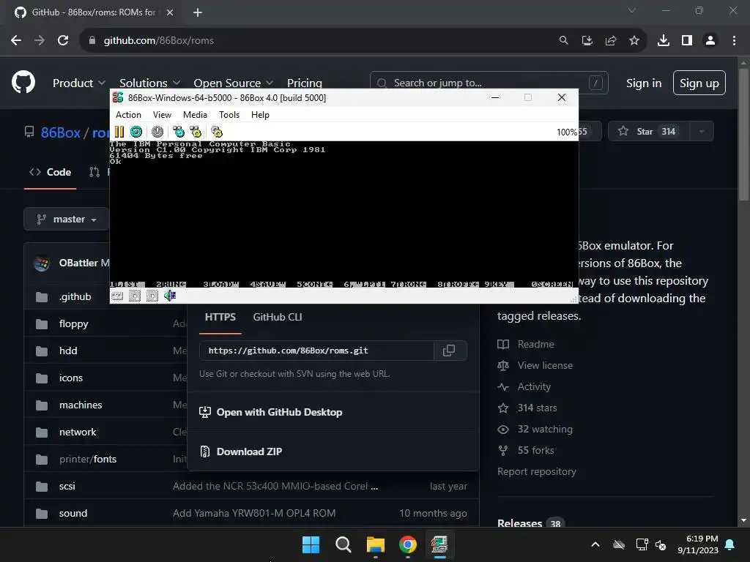Click the Pricing link in GitHub header

(304, 83)
